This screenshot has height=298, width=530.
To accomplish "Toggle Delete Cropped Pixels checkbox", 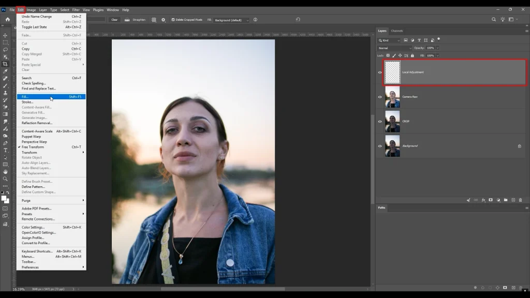I will [173, 20].
